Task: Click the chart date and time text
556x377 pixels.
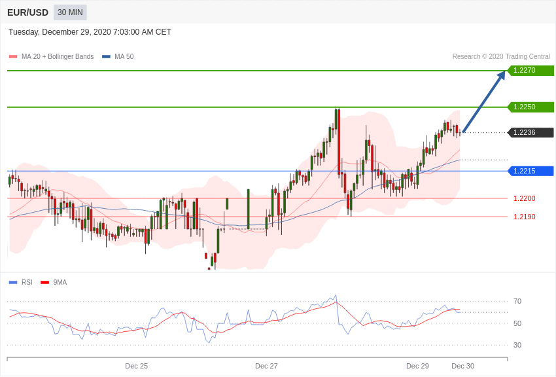Action: pos(90,32)
